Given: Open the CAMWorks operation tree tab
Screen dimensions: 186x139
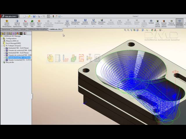Looking at the screenshot, I should tap(25, 34).
